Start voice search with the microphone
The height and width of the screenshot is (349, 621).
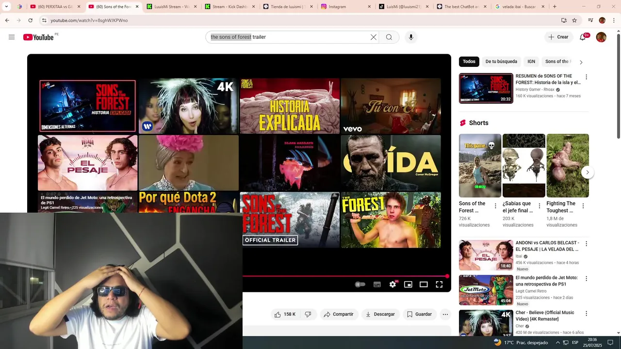tap(411, 37)
